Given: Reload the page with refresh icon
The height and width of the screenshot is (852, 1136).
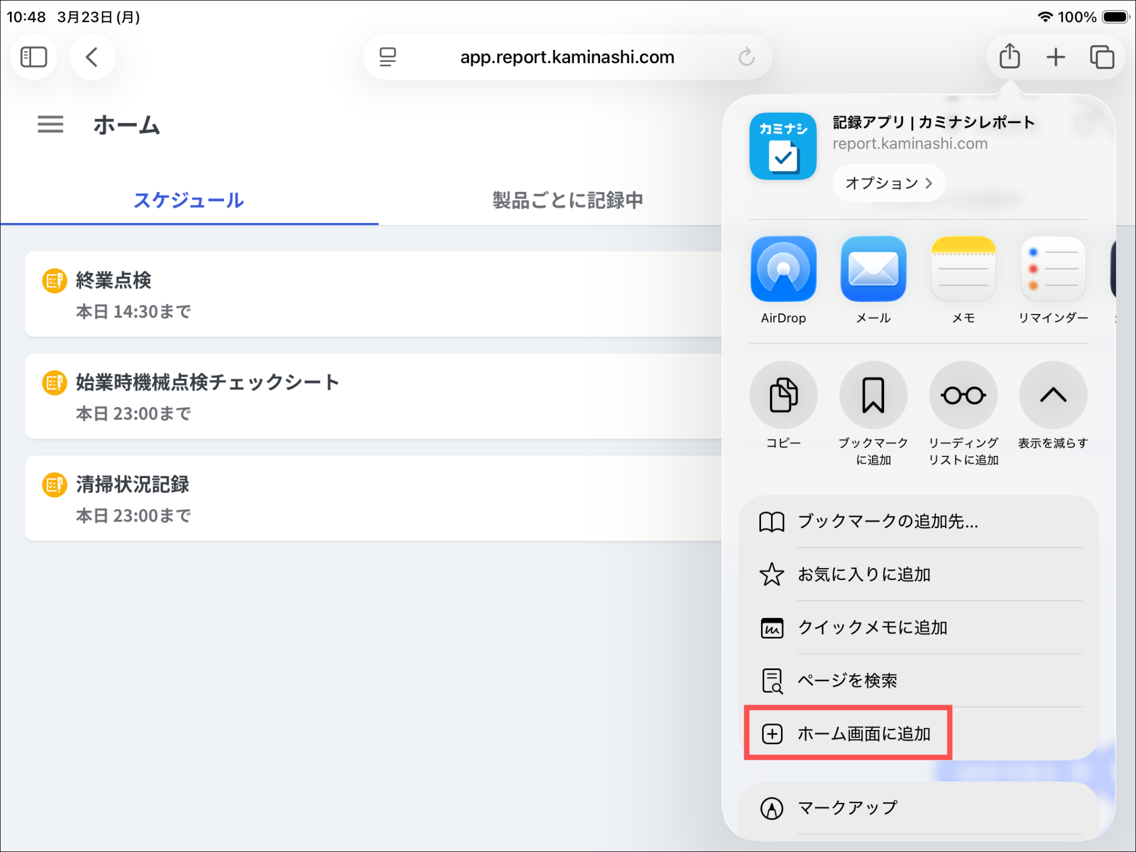Looking at the screenshot, I should pos(746,57).
